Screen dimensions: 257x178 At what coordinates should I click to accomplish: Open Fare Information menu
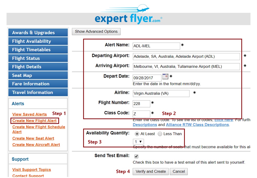coord(38,84)
